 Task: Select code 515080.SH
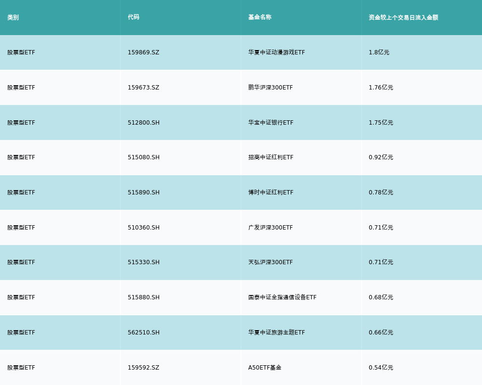click(x=144, y=157)
